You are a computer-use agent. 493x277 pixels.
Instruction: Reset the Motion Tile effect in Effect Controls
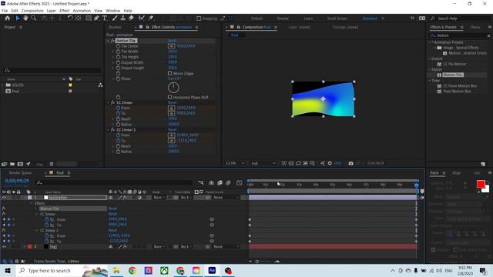click(173, 41)
